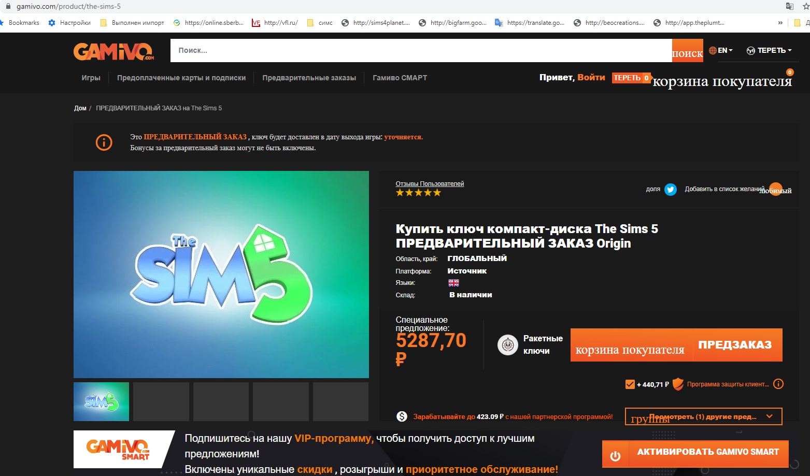Open the Гамиво СМАРТ menu item
The width and height of the screenshot is (810, 476).
click(x=400, y=78)
